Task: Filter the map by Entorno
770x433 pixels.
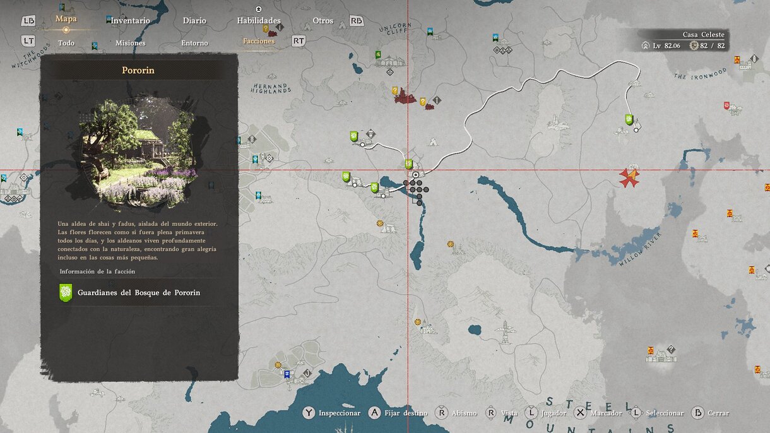Action: pos(194,43)
